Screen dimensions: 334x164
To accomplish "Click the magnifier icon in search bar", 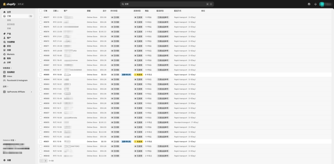I will point(123,4).
